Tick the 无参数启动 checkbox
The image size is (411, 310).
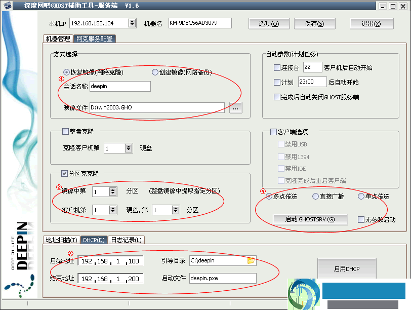361,219
